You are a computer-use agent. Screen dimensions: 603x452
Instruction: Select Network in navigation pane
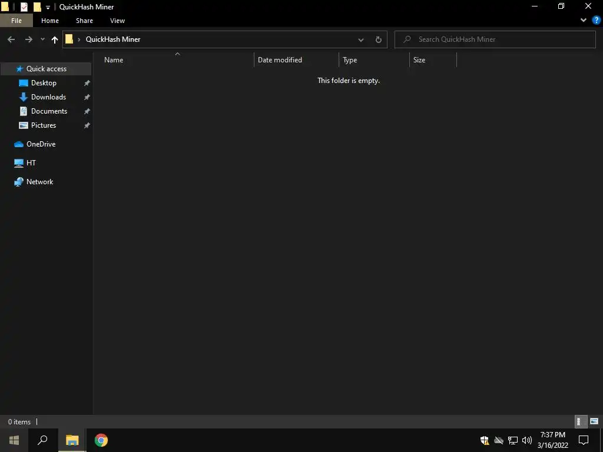pos(39,182)
